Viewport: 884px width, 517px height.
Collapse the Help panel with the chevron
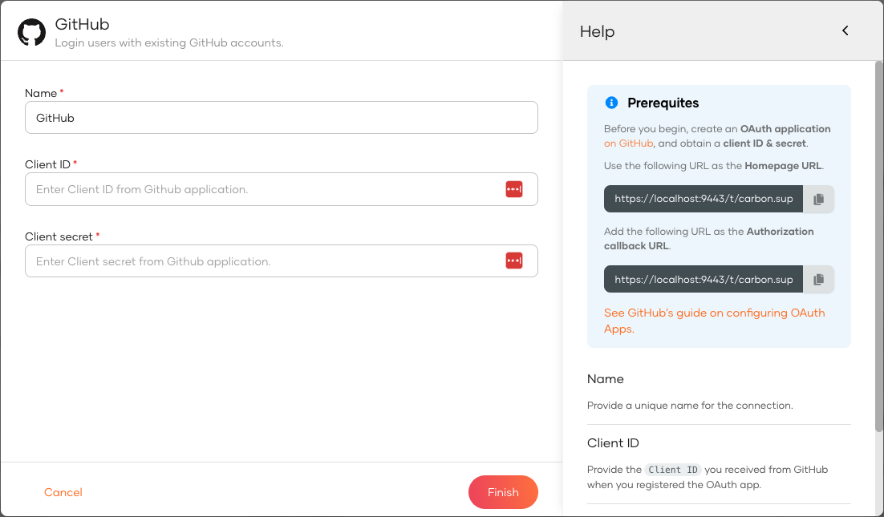point(845,30)
